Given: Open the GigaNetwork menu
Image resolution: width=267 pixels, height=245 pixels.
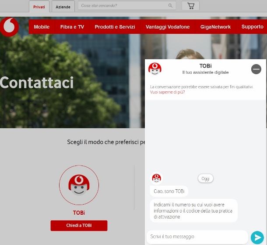Looking at the screenshot, I should (x=215, y=27).
